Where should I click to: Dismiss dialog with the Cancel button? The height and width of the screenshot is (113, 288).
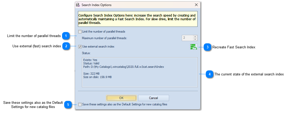pyautogui.click(x=154, y=98)
